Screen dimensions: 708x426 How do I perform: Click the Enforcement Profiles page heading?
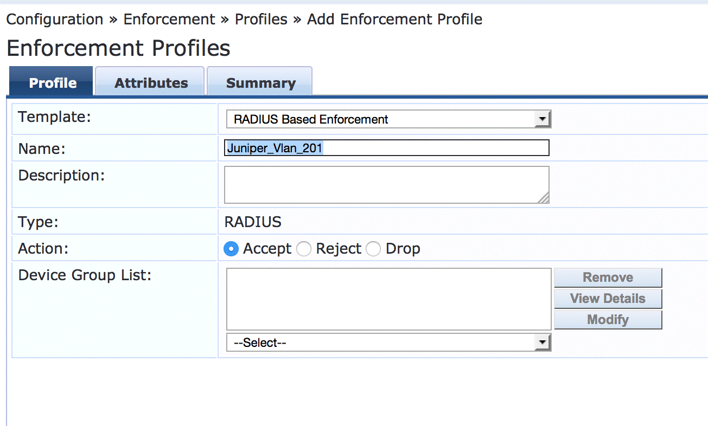(x=118, y=48)
